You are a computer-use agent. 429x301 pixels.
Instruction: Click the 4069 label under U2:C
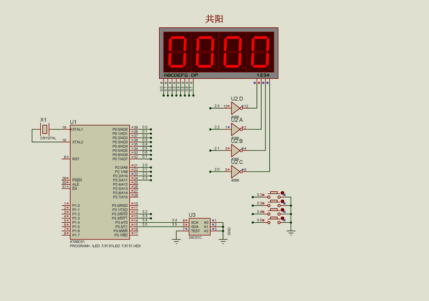[x=235, y=180]
